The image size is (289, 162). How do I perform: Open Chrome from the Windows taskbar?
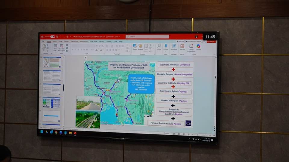56,132
